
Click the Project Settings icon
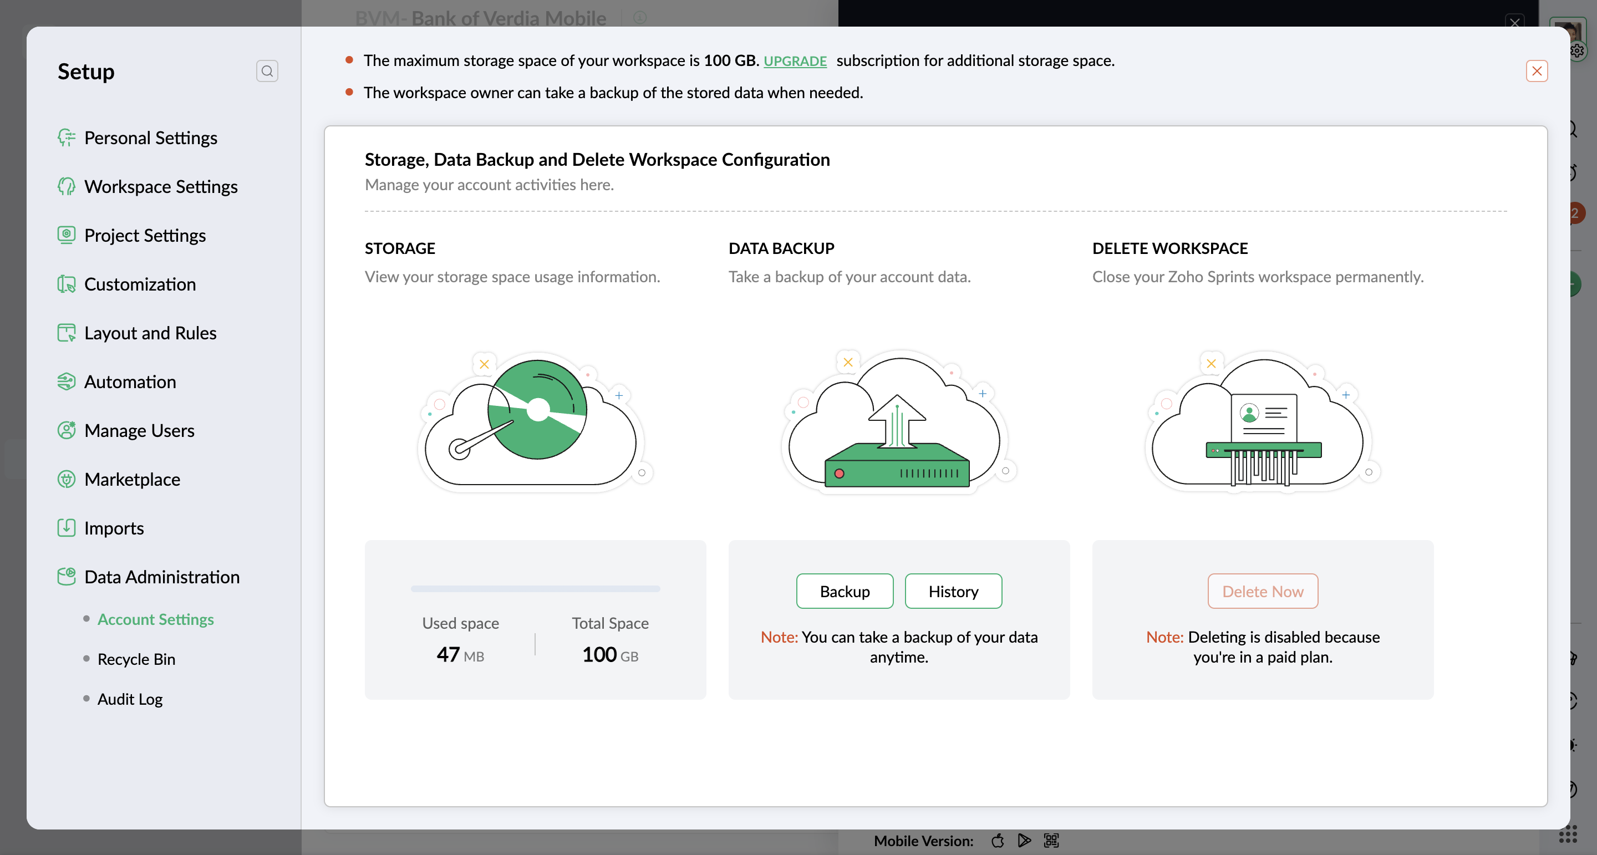[67, 235]
